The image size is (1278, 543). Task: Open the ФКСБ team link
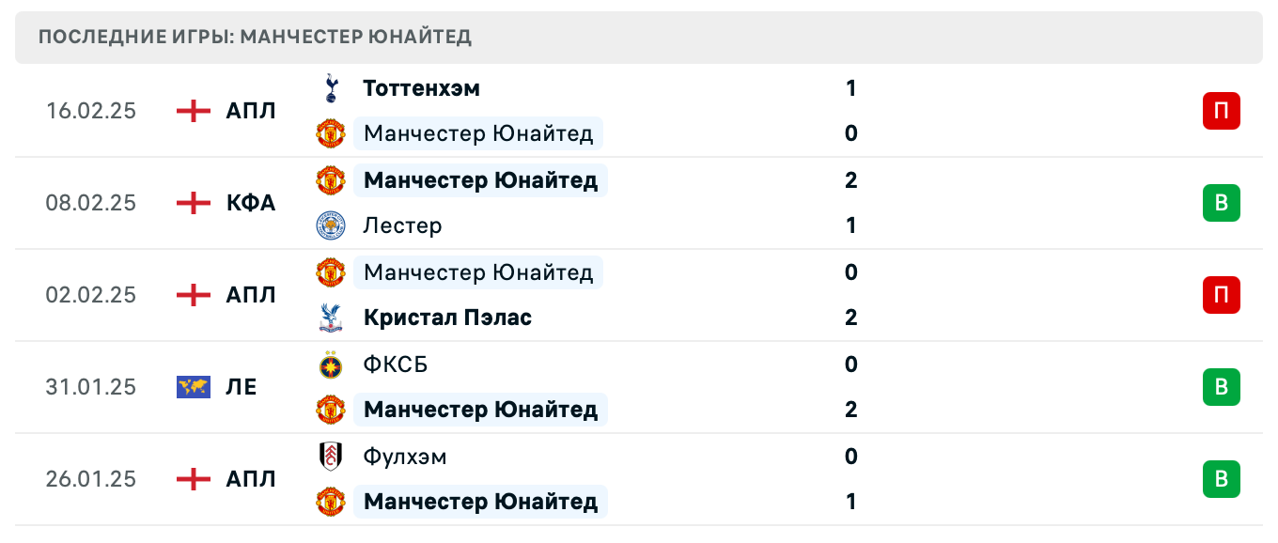(396, 365)
